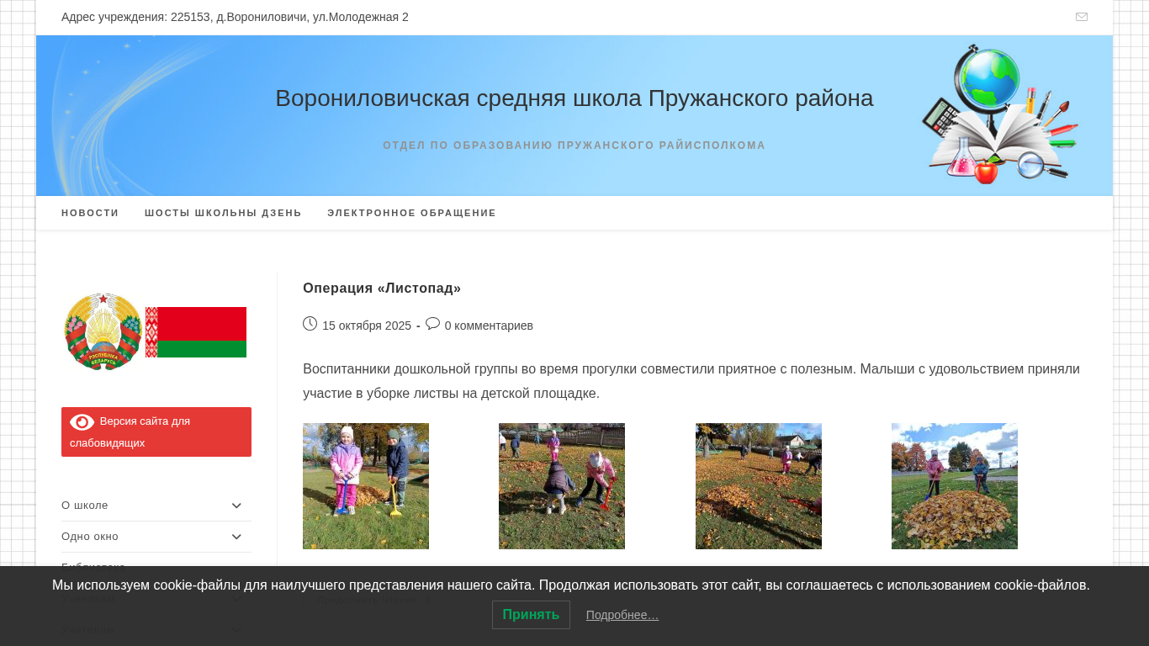The width and height of the screenshot is (1149, 646).
Task: Accept cookies with the «Принять» button
Action: pos(531,615)
